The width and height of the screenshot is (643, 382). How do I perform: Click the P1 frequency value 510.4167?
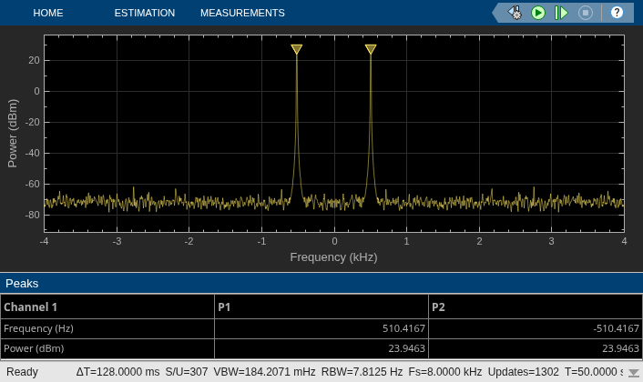point(403,328)
